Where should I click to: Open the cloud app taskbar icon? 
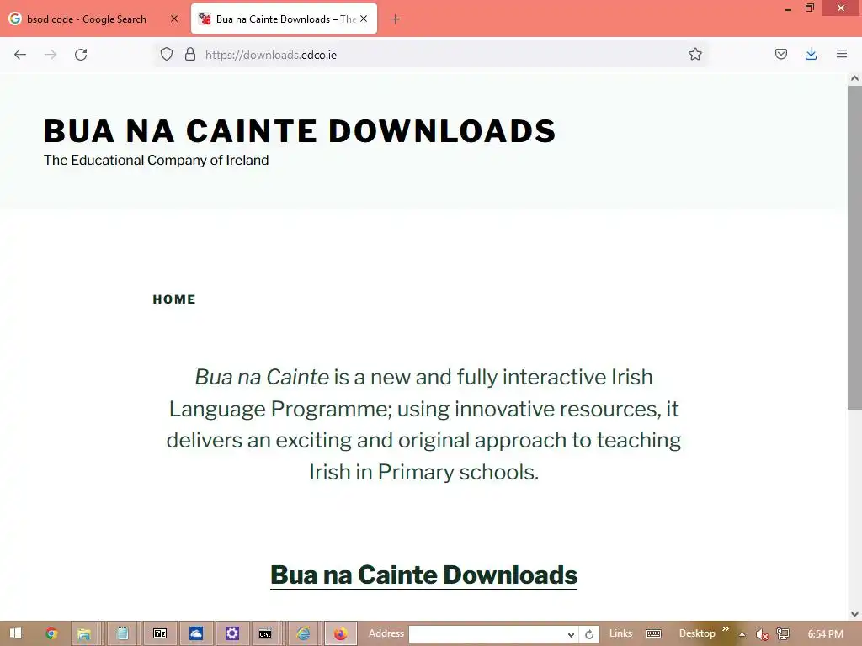(x=196, y=634)
